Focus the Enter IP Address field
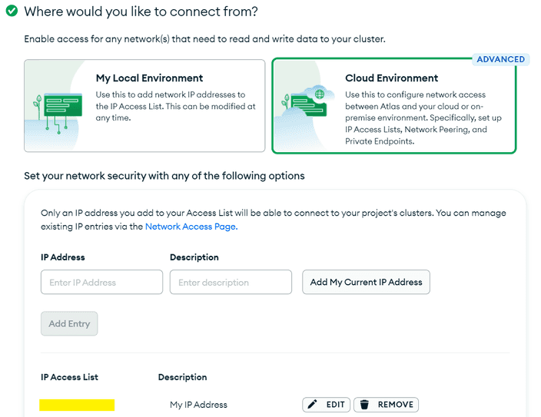The width and height of the screenshot is (541, 417). pyautogui.click(x=101, y=282)
